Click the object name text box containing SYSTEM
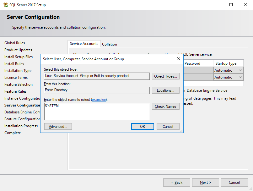 (x=97, y=112)
